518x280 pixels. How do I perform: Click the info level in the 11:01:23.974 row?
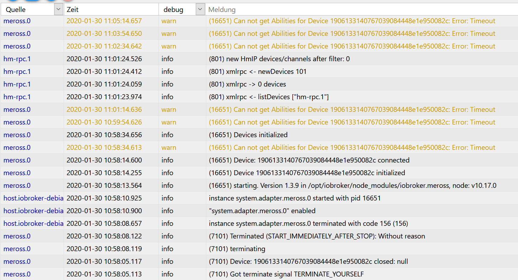click(167, 97)
